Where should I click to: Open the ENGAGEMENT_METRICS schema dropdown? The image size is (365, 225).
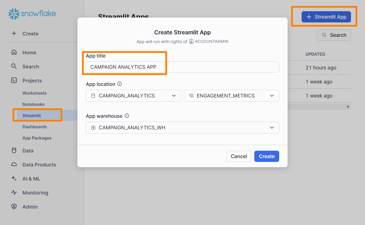click(x=232, y=96)
